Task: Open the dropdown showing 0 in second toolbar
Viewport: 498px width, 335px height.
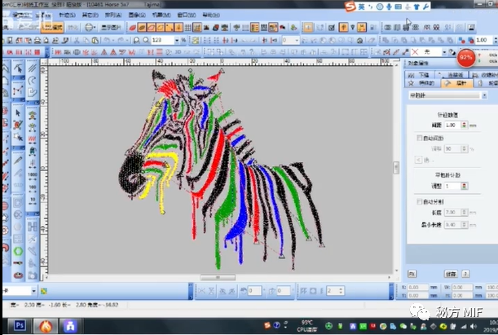Action: [297, 40]
